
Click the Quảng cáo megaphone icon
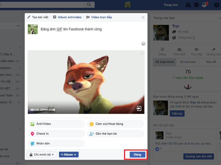[x=214, y=49]
